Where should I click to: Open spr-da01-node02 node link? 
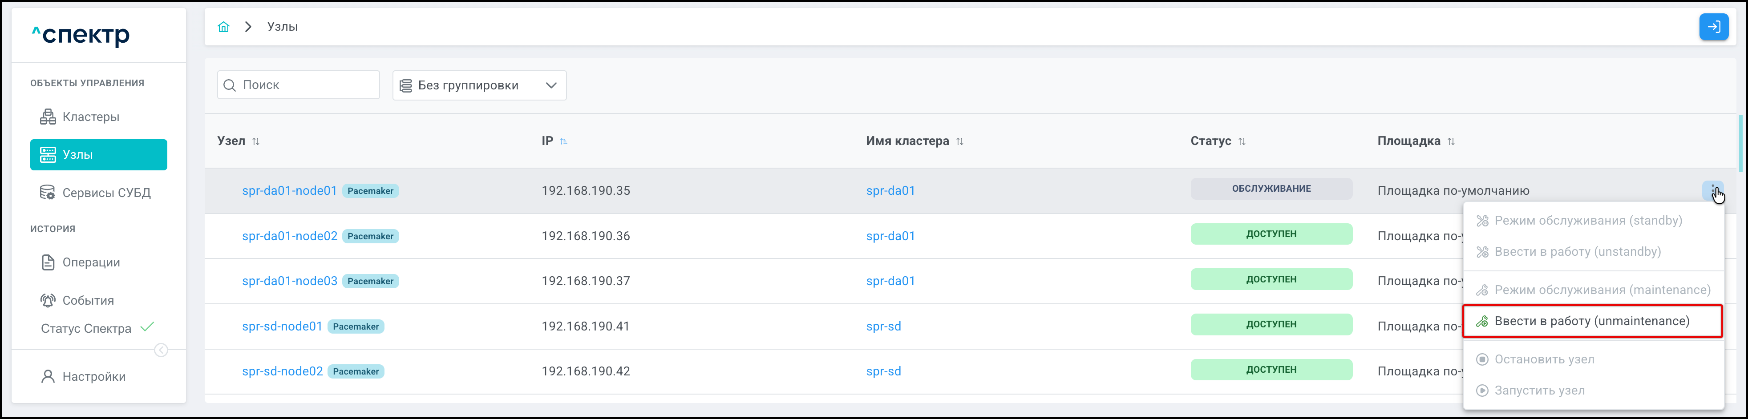290,236
